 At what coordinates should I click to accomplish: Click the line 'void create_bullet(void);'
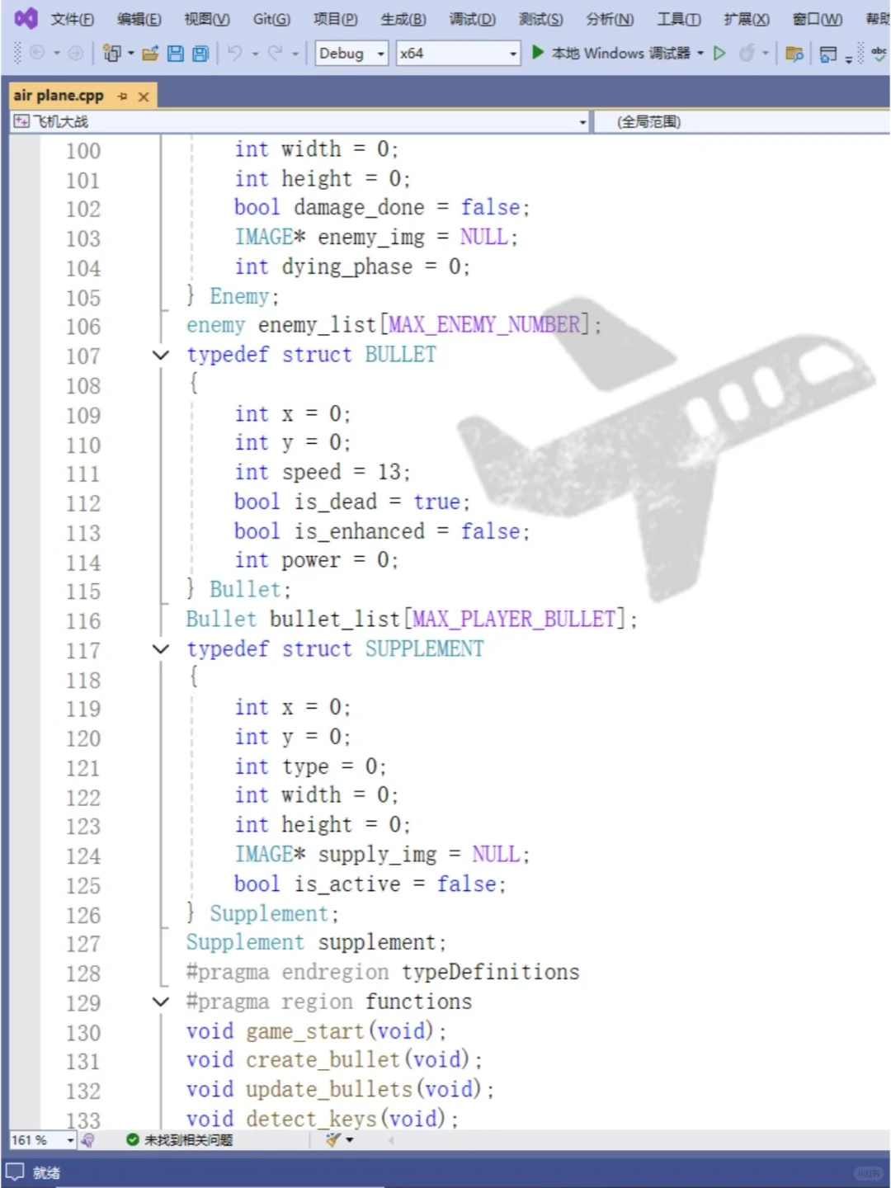334,1060
